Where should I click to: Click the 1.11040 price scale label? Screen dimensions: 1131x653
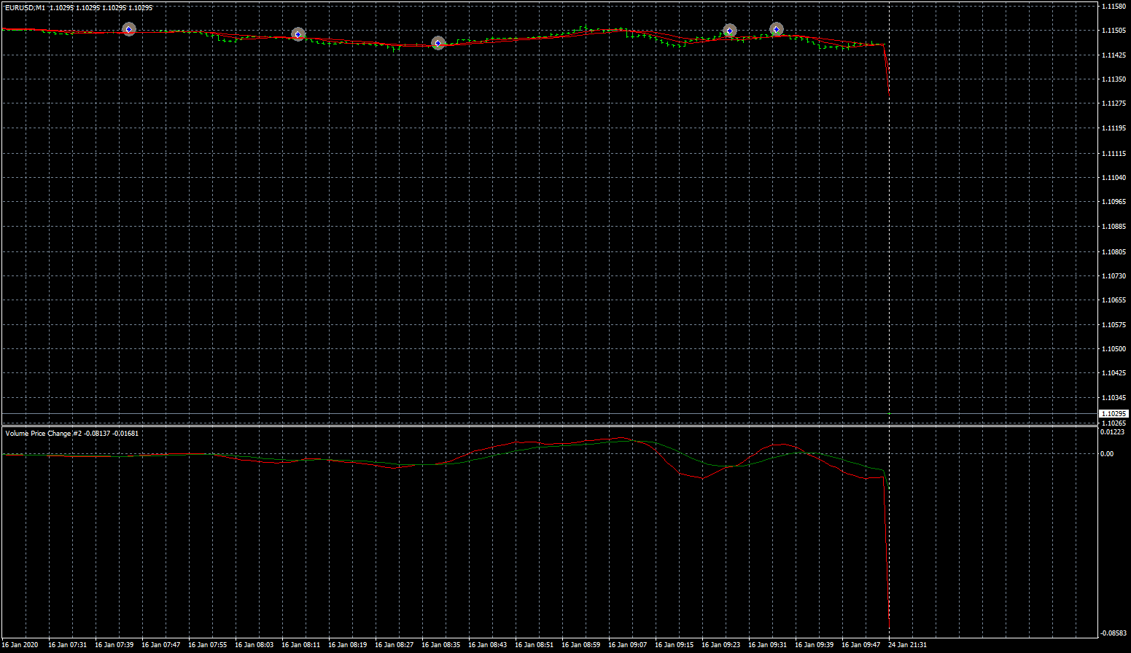(1113, 178)
